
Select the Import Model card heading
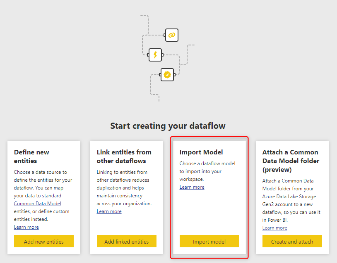click(x=201, y=152)
